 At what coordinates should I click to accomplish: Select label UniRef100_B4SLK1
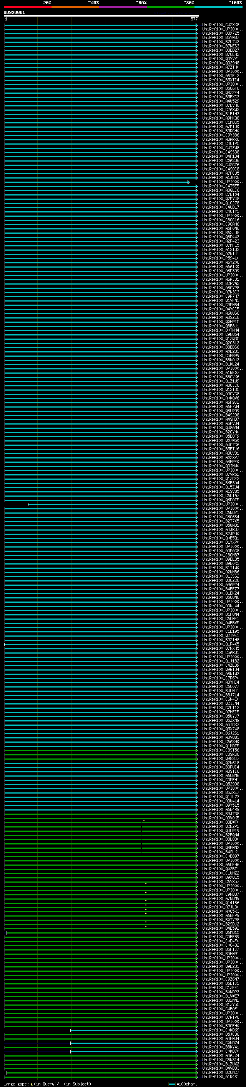pos(220,851)
